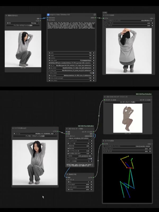Open the bit_depth dropdown in 動画を作成

80,184
